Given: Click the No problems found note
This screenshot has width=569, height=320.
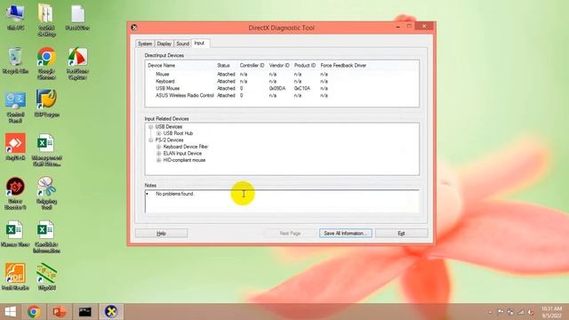Looking at the screenshot, I should [x=174, y=194].
